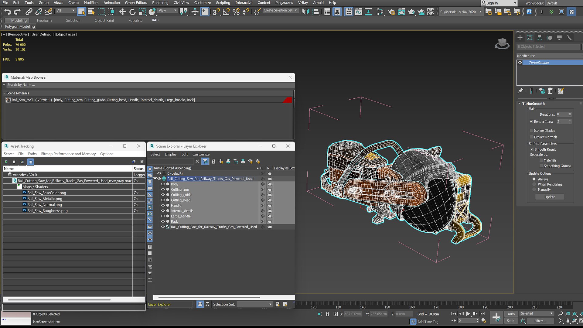The height and width of the screenshot is (328, 583).
Task: Click the Redo arrow in main toolbar
Action: click(17, 12)
